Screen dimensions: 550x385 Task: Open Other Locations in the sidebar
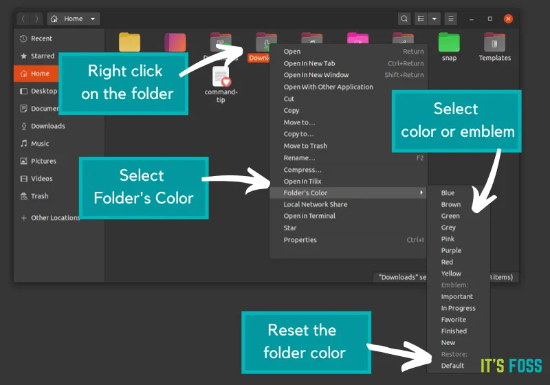55,218
